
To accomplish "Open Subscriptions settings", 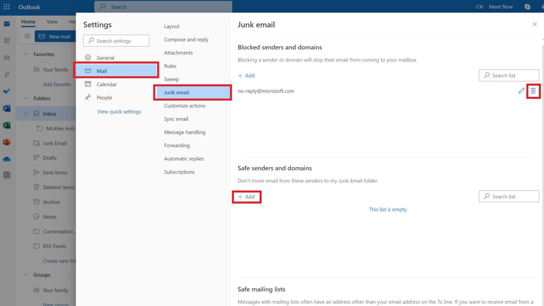I will click(x=179, y=172).
